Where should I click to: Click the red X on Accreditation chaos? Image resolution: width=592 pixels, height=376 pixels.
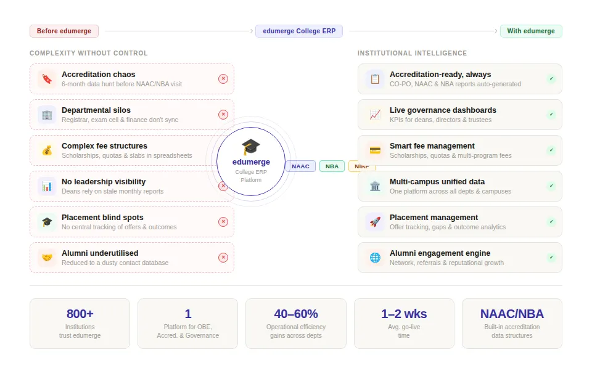[223, 78]
